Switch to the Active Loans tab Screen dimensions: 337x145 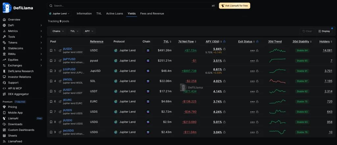(115, 13)
